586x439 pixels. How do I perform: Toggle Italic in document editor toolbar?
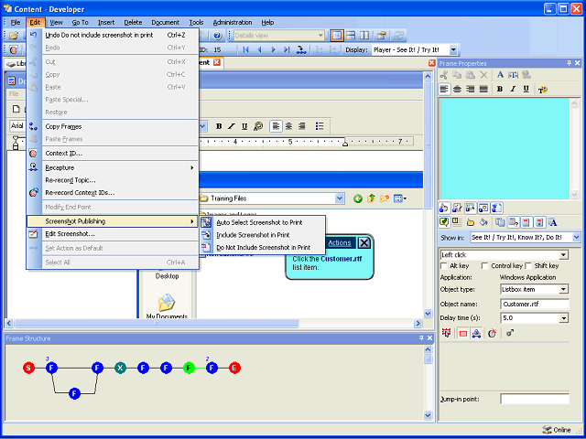coord(232,126)
